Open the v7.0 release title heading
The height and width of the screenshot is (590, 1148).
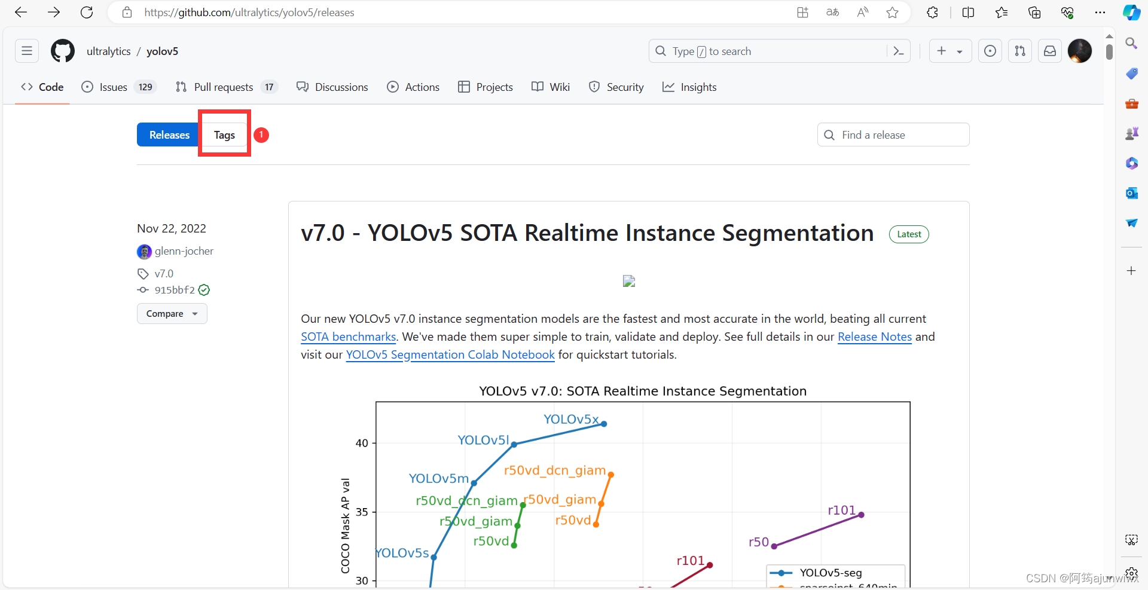587,233
